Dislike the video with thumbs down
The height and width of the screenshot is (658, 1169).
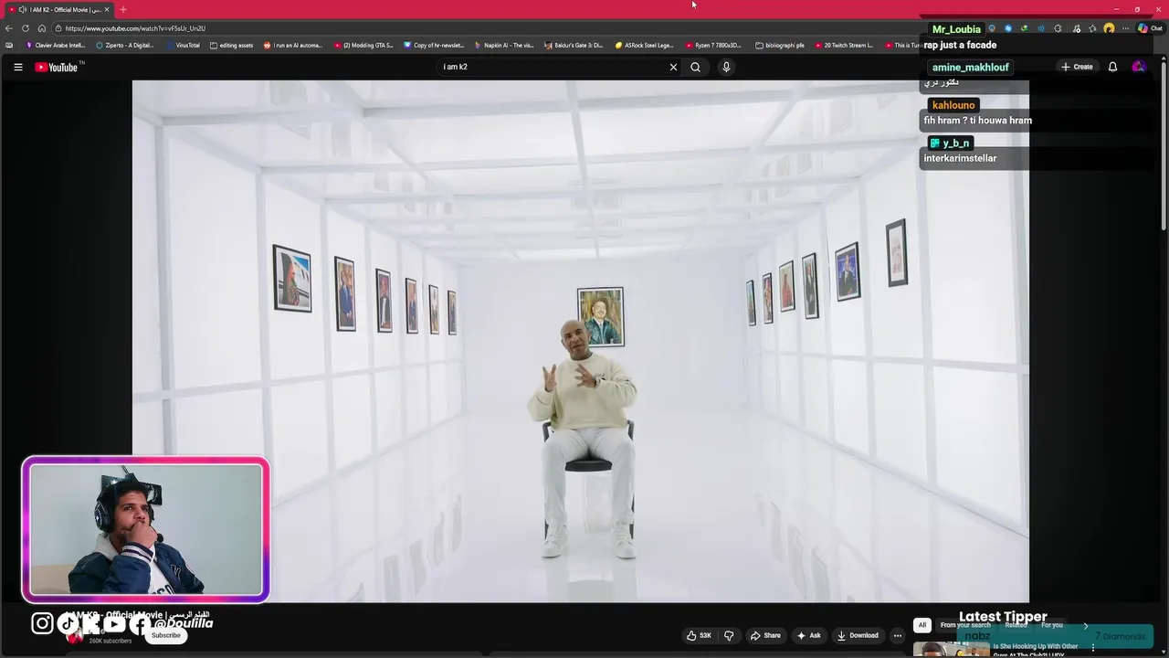tap(729, 635)
